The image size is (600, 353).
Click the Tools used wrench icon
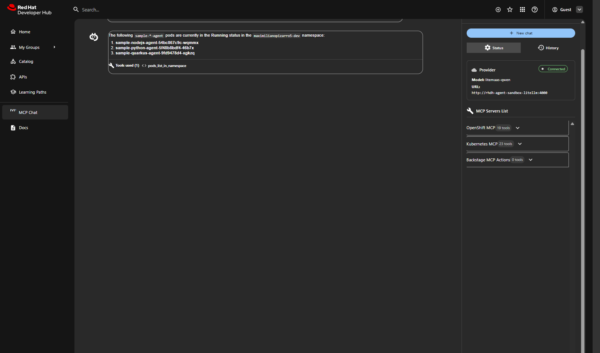pyautogui.click(x=111, y=65)
